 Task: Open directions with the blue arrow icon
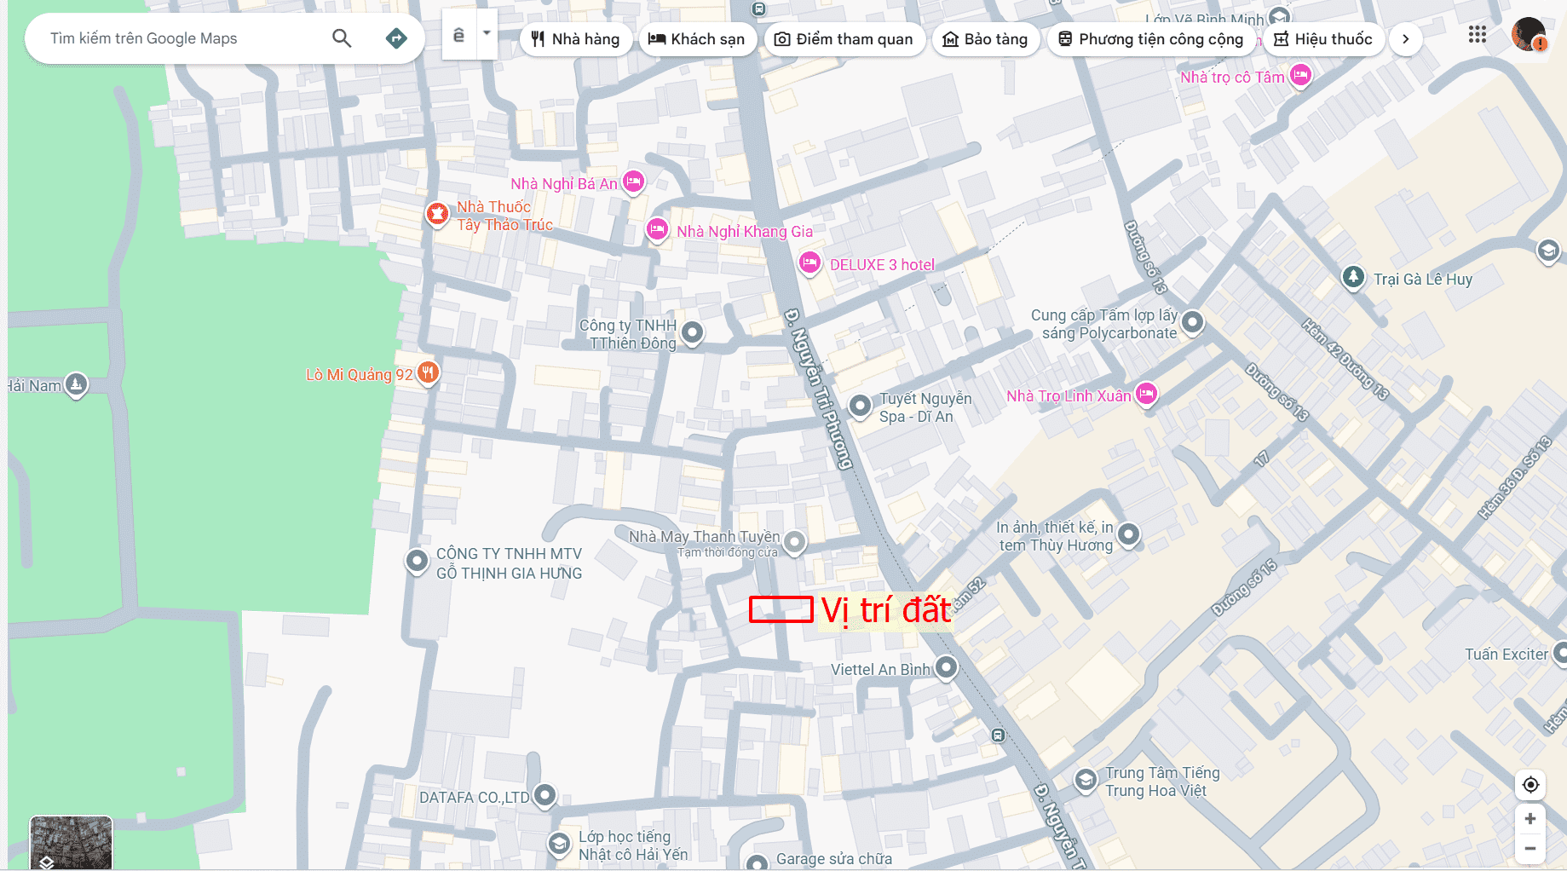[x=396, y=38]
